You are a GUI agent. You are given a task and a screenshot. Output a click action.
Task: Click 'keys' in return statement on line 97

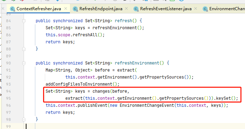(x=68, y=112)
